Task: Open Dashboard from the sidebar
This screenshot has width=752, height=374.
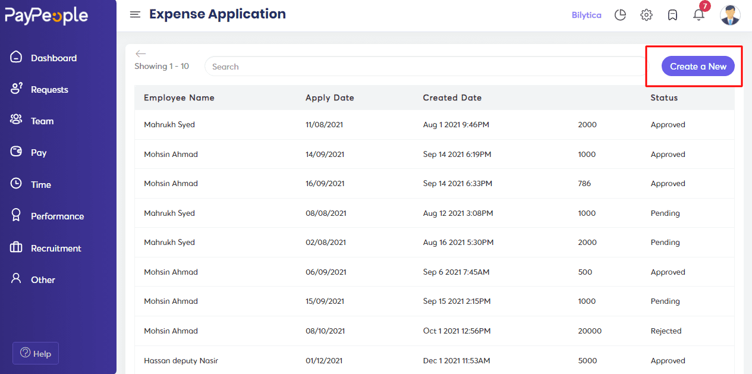Action: [x=54, y=58]
